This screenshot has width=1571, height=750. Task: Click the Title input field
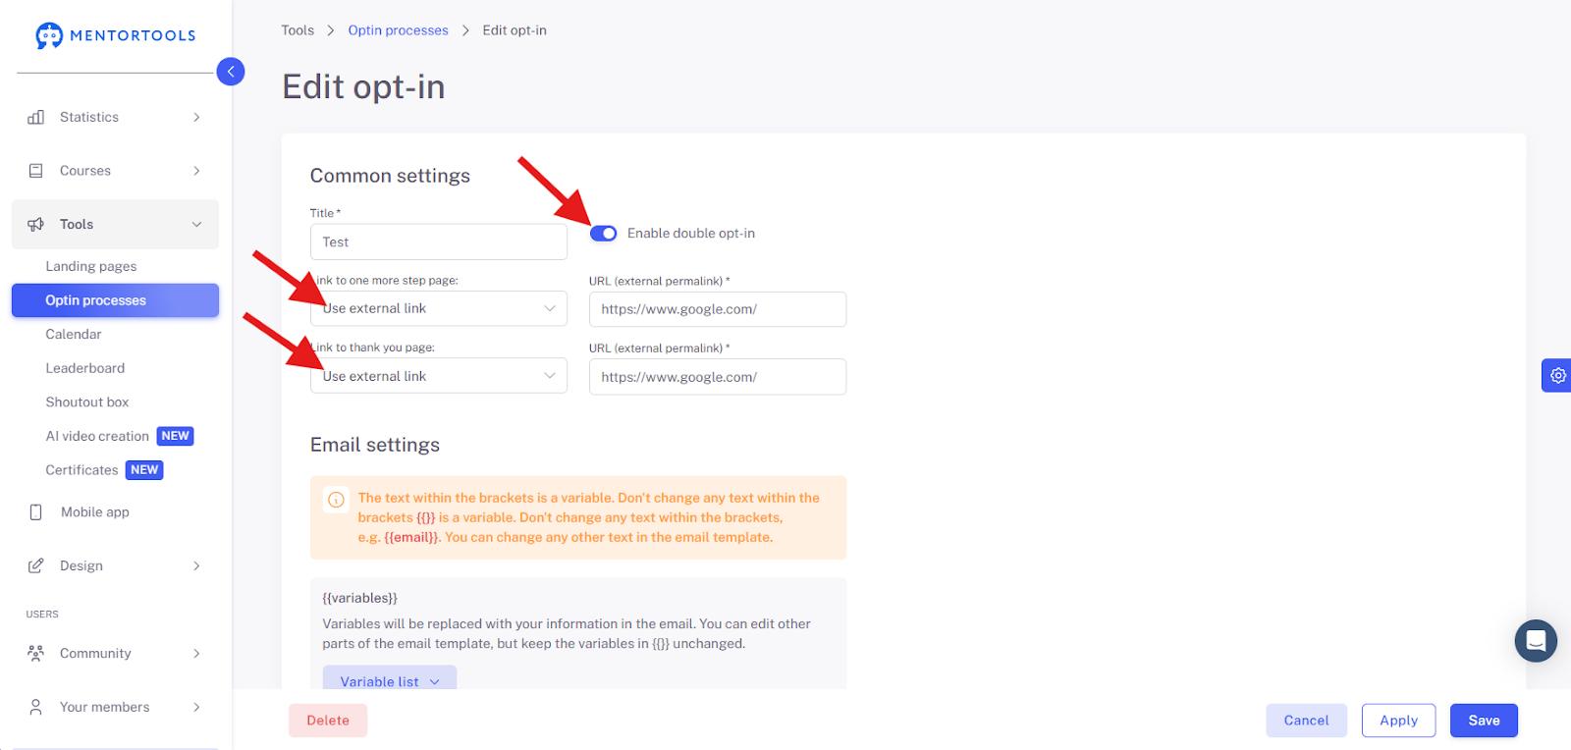(439, 241)
